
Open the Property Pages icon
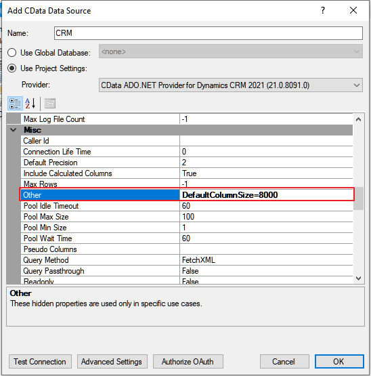[50, 104]
